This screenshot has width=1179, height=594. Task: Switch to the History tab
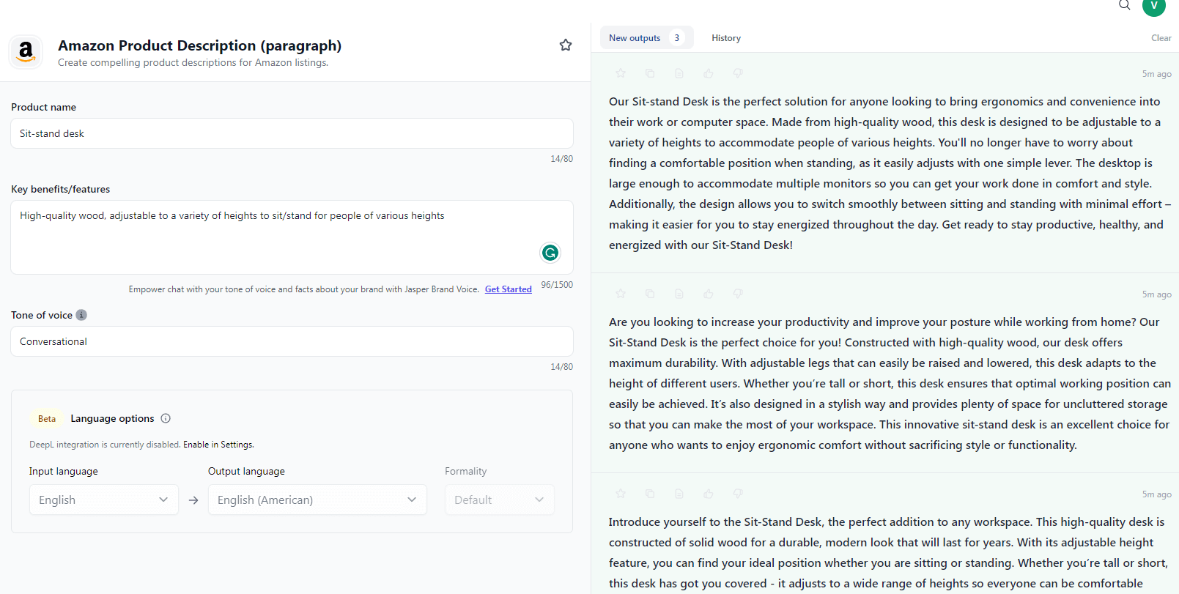tap(726, 38)
